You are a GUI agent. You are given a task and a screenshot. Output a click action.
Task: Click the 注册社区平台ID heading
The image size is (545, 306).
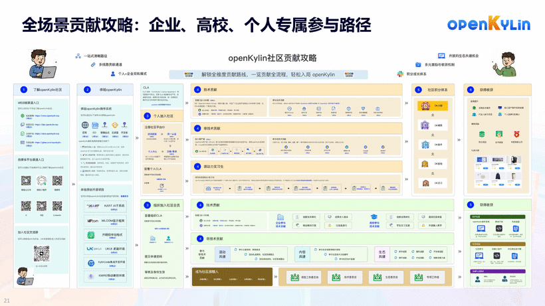click(x=155, y=127)
